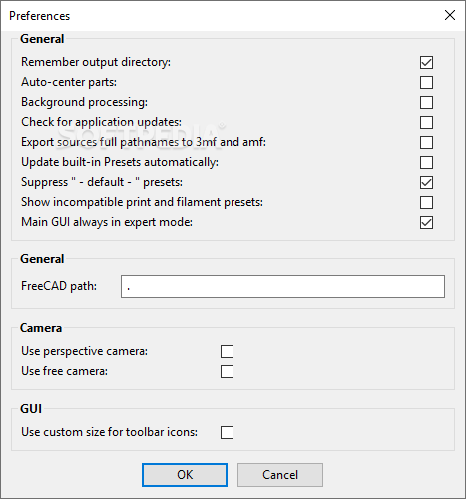
Task: Enable Use perspective camera checkbox
Action: click(x=227, y=351)
